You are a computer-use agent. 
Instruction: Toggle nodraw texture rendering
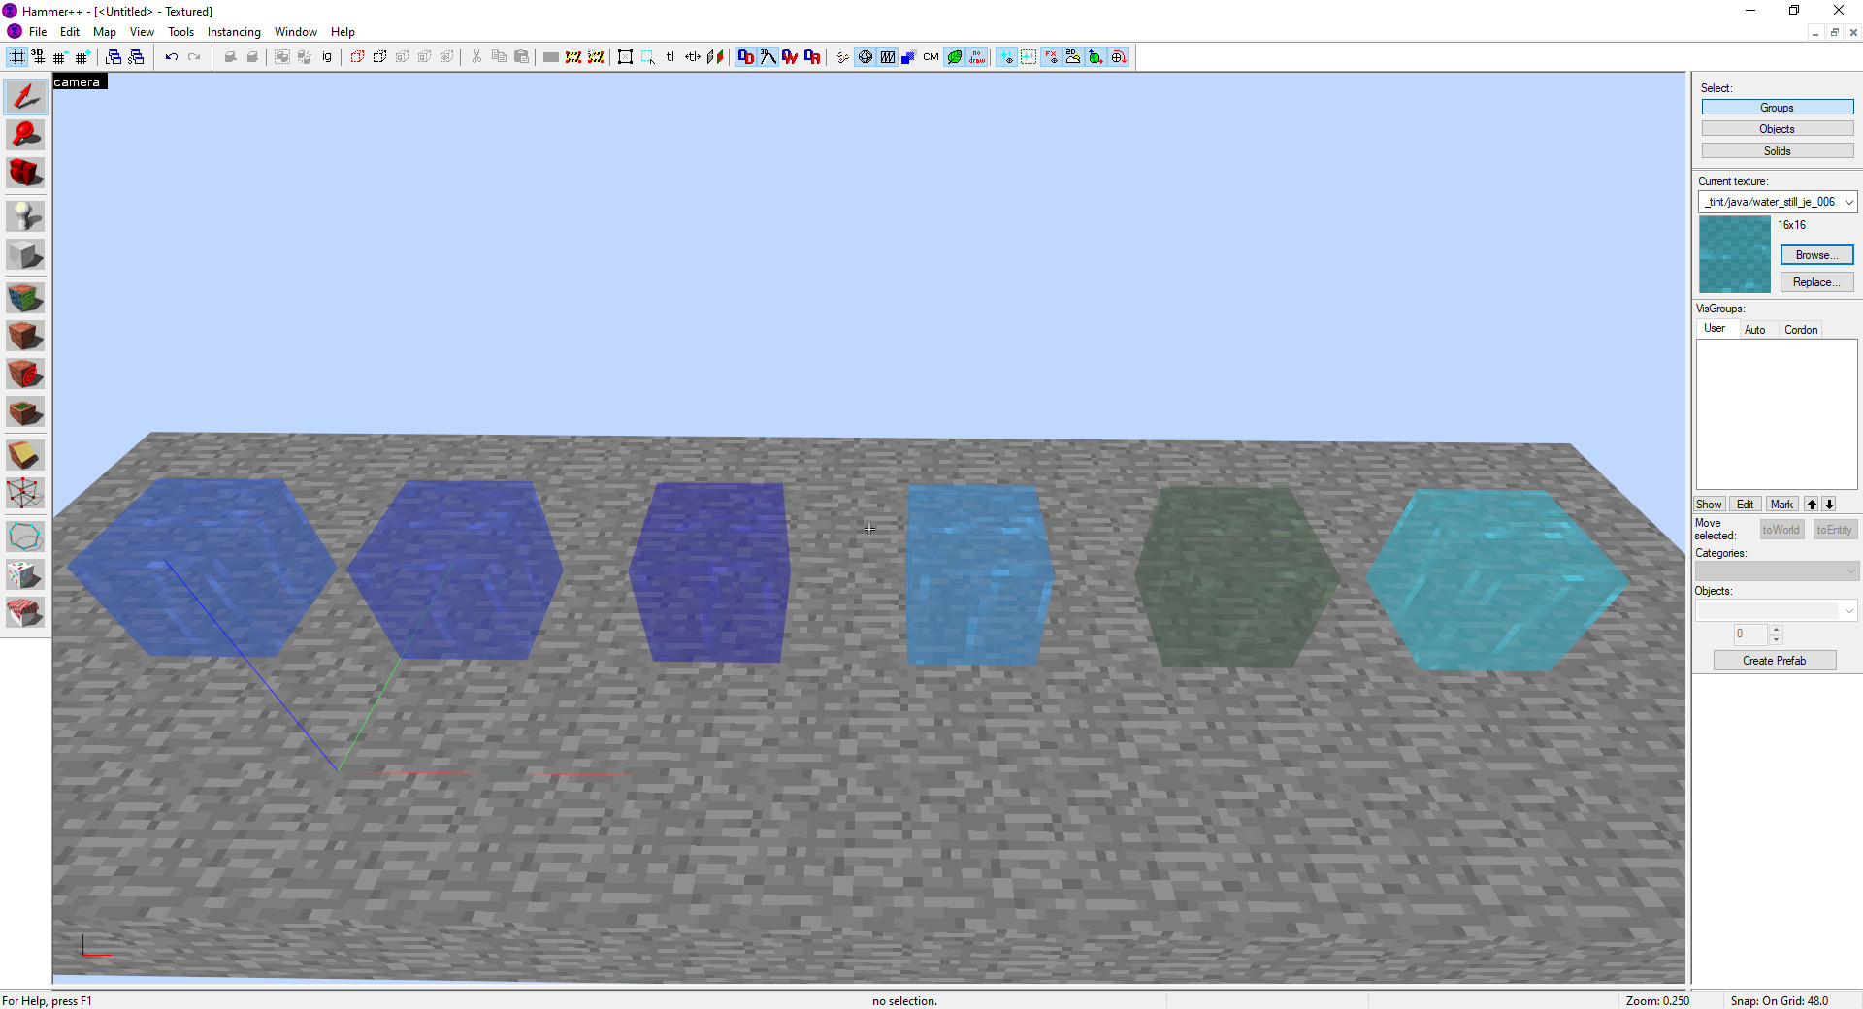coord(978,56)
